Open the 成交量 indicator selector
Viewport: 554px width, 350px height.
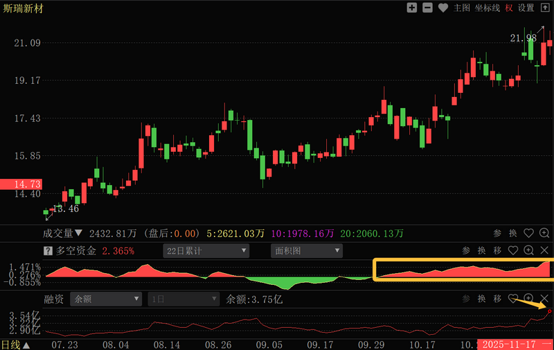click(63, 234)
